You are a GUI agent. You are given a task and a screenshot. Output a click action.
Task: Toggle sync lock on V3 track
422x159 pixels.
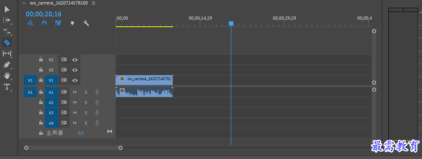point(64,60)
